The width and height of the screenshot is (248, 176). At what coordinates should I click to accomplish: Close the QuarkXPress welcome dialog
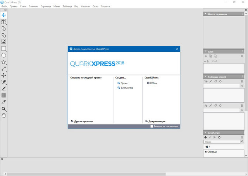(177, 49)
